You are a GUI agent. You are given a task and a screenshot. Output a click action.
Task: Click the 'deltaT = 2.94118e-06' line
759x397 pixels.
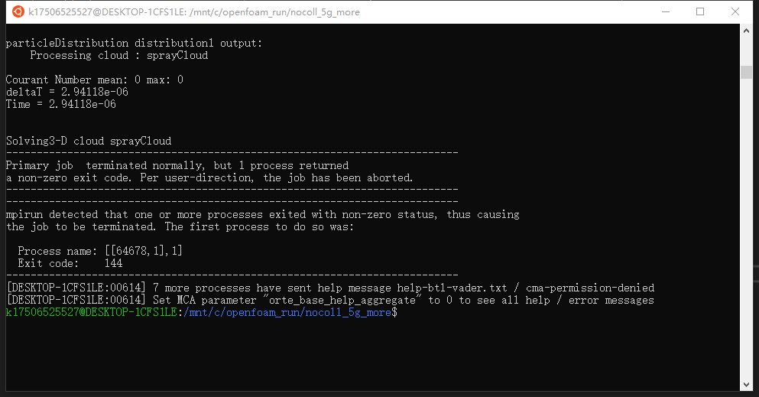66,92
